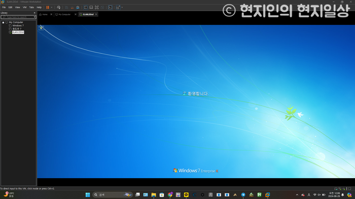Viewport: 355px width, 199px height.
Task: Click the VMware Workstation taskbar icon
Action: point(268,195)
